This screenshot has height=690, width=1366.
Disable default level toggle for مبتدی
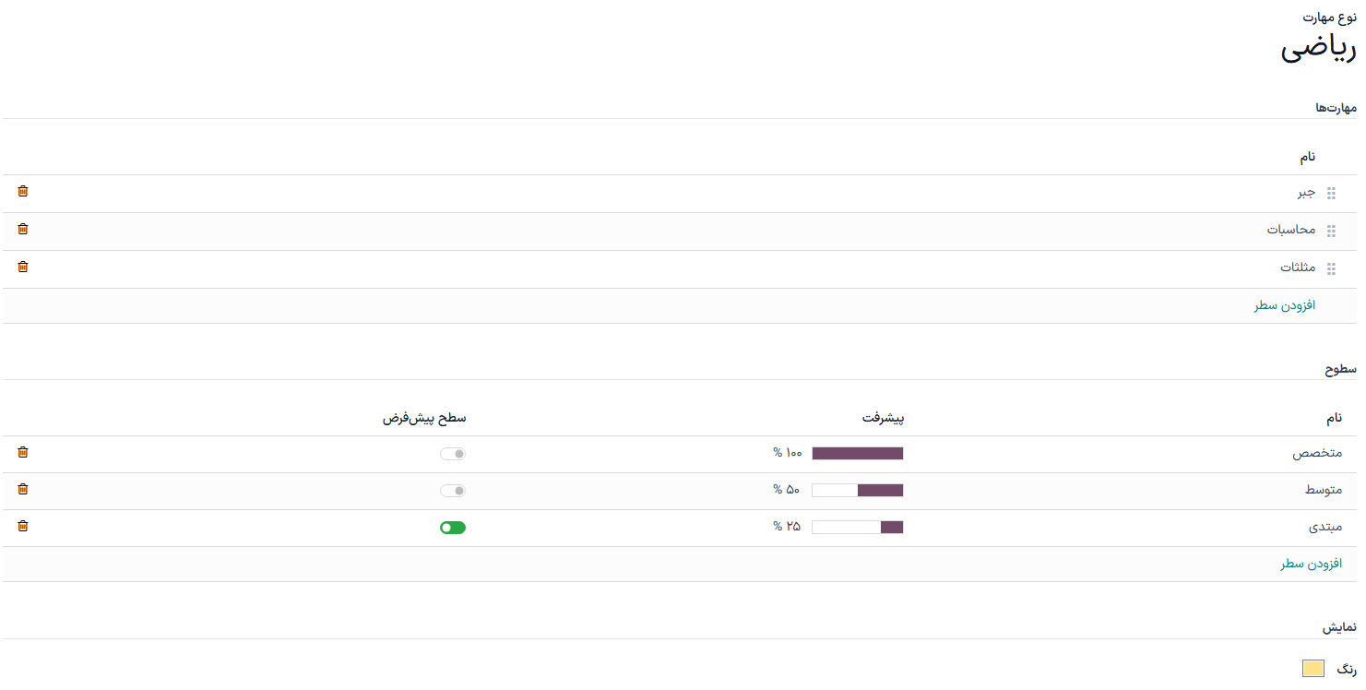[453, 528]
